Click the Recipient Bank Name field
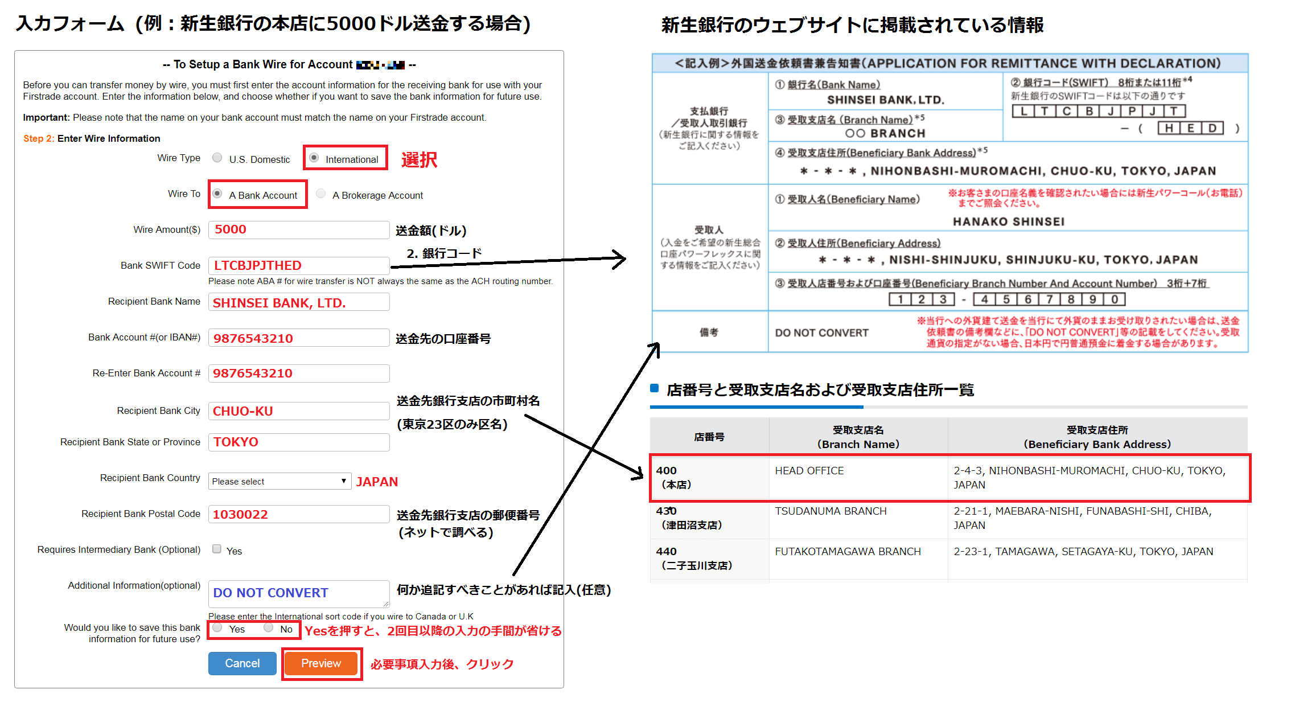 pos(298,302)
